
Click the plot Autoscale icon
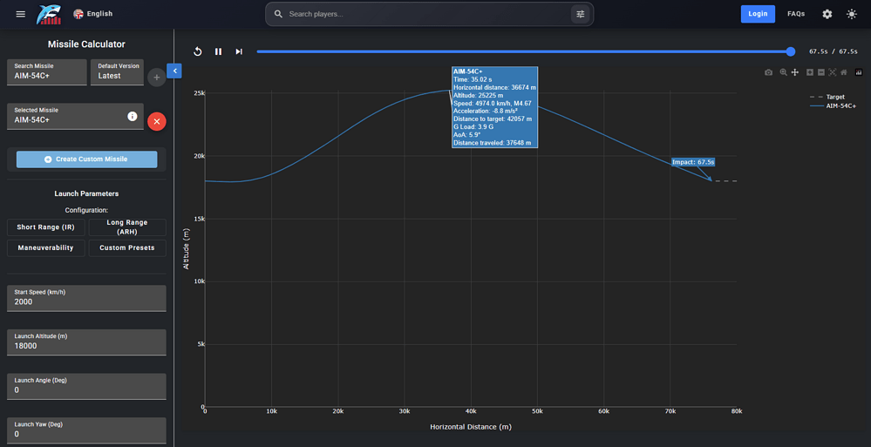pyautogui.click(x=832, y=72)
